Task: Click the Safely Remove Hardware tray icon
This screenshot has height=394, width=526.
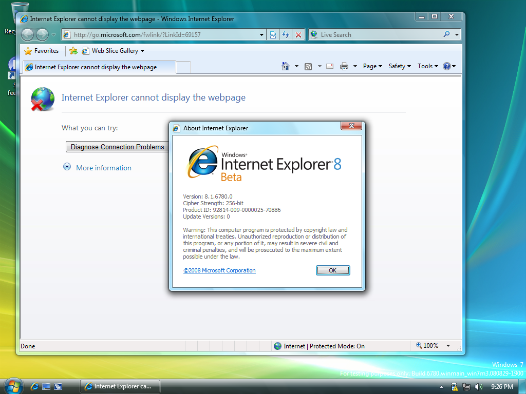Action: point(454,387)
